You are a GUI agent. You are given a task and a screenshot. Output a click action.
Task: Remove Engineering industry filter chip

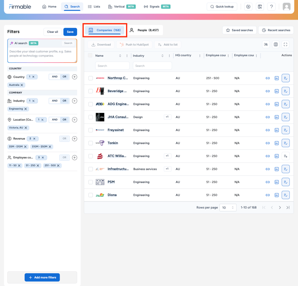click(26, 109)
